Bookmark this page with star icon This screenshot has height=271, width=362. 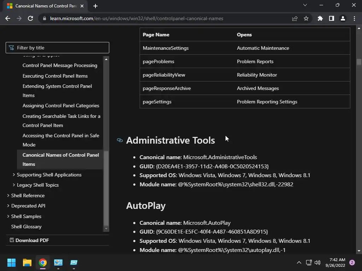pyautogui.click(x=306, y=18)
